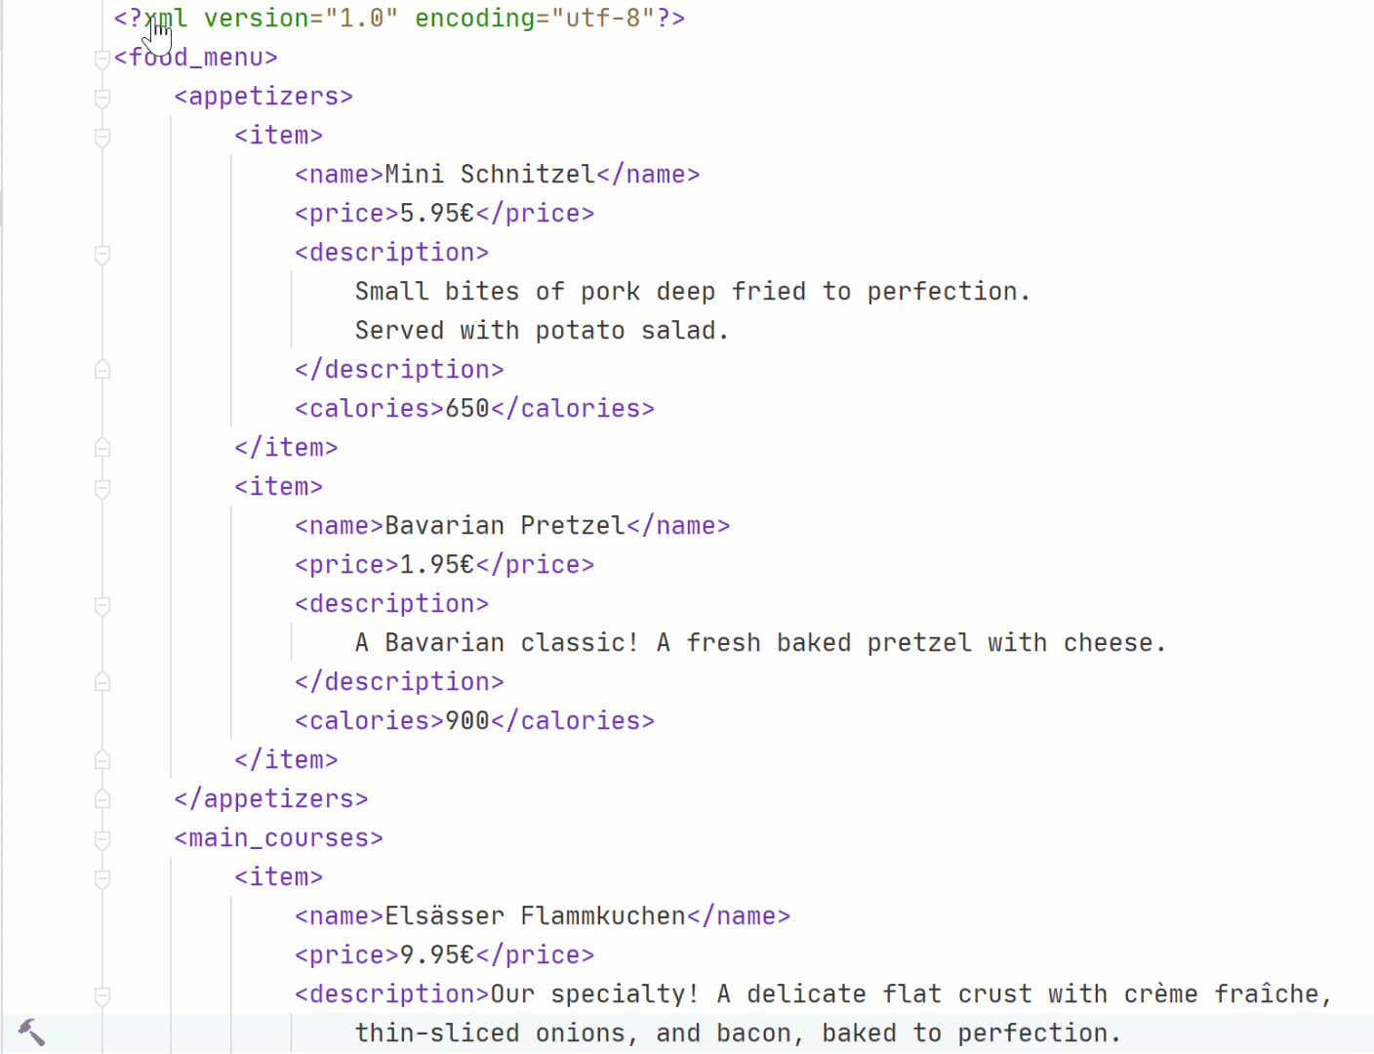The width and height of the screenshot is (1374, 1054).
Task: Collapse the second item fold marker
Action: point(101,489)
